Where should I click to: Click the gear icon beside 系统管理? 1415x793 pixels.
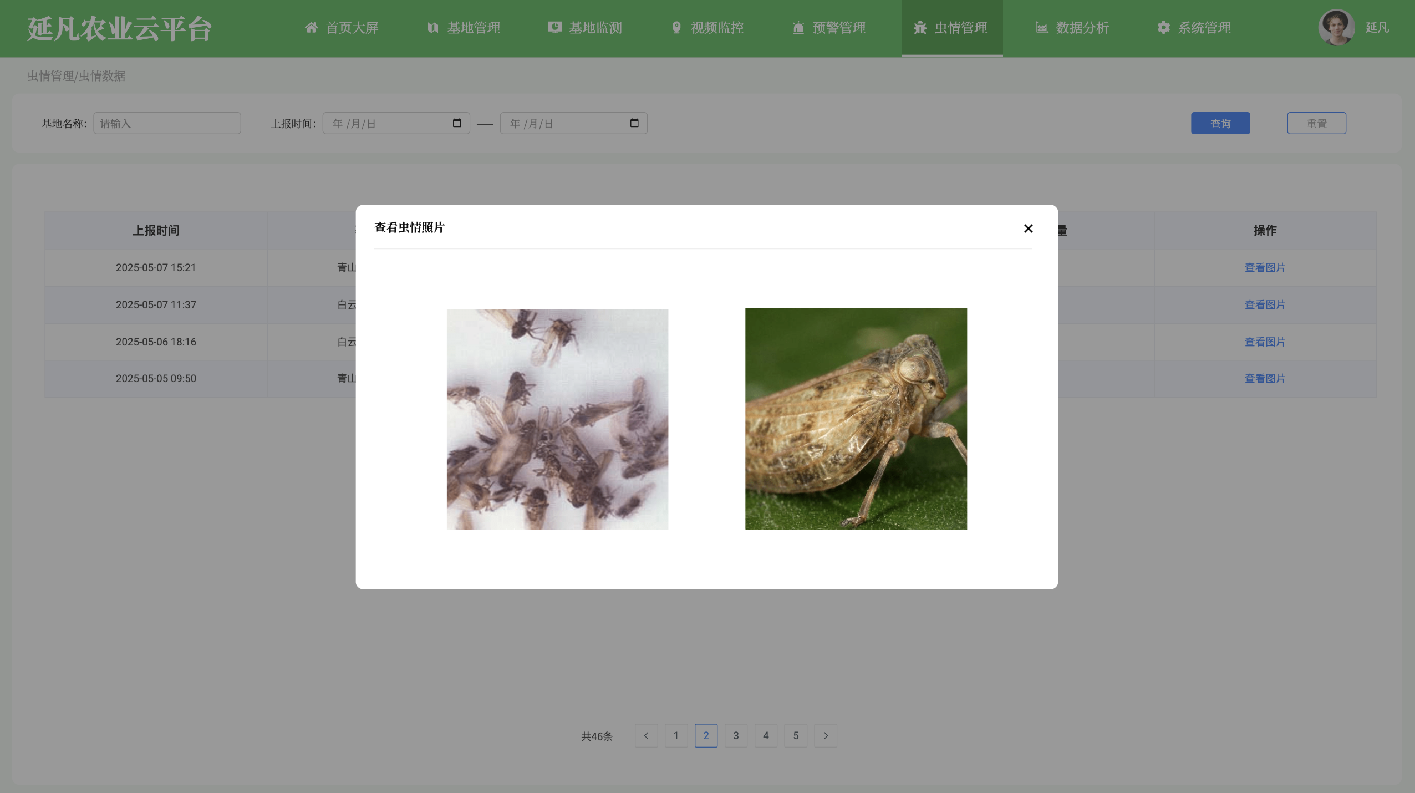(x=1163, y=28)
